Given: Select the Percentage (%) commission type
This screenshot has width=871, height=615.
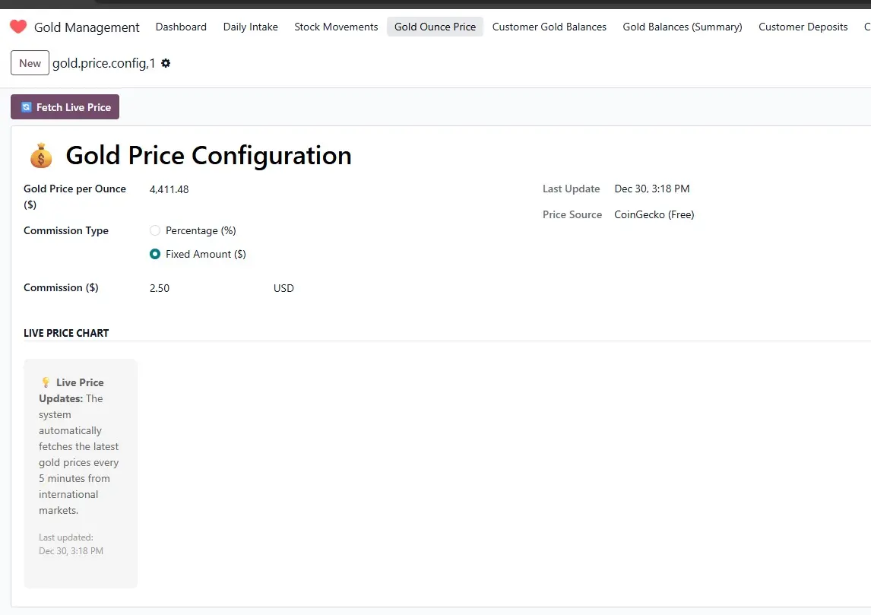Looking at the screenshot, I should coord(155,230).
